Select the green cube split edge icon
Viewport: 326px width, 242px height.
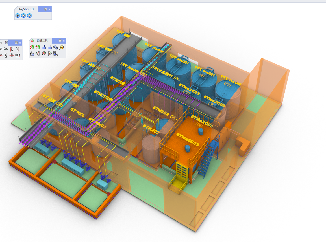point(38,47)
